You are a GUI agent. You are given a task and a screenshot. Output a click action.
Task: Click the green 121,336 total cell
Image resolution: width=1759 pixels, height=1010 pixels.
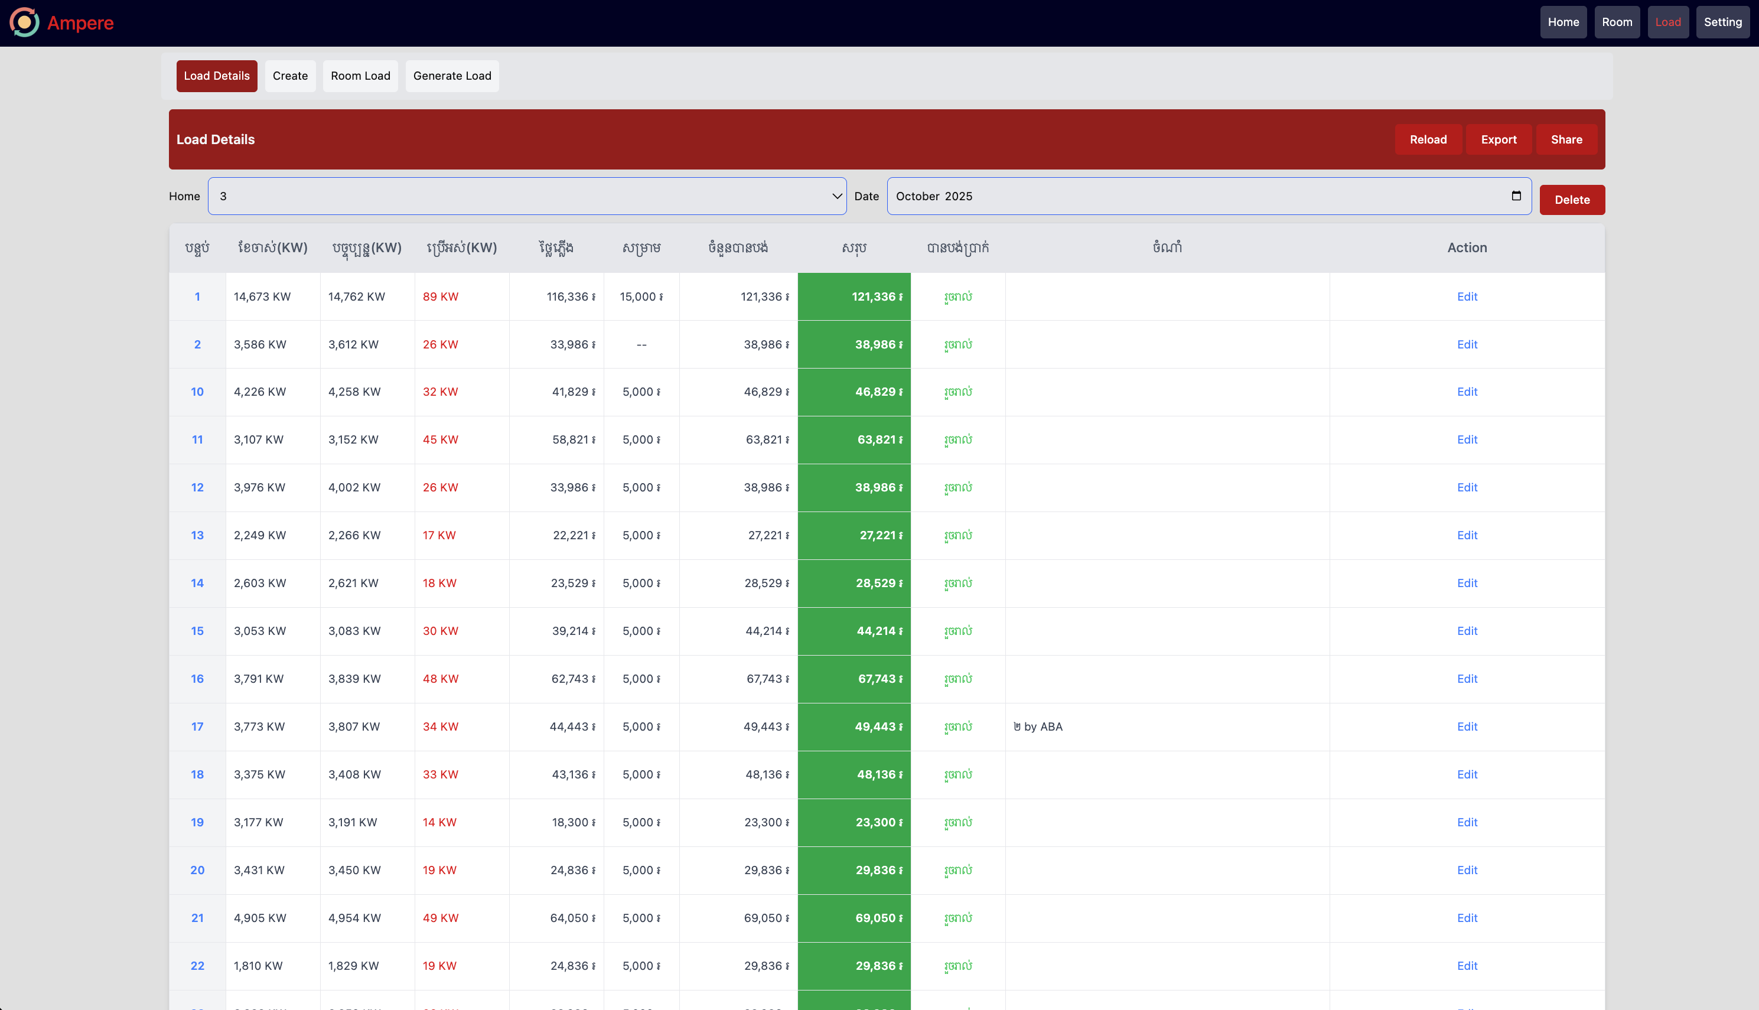point(853,296)
